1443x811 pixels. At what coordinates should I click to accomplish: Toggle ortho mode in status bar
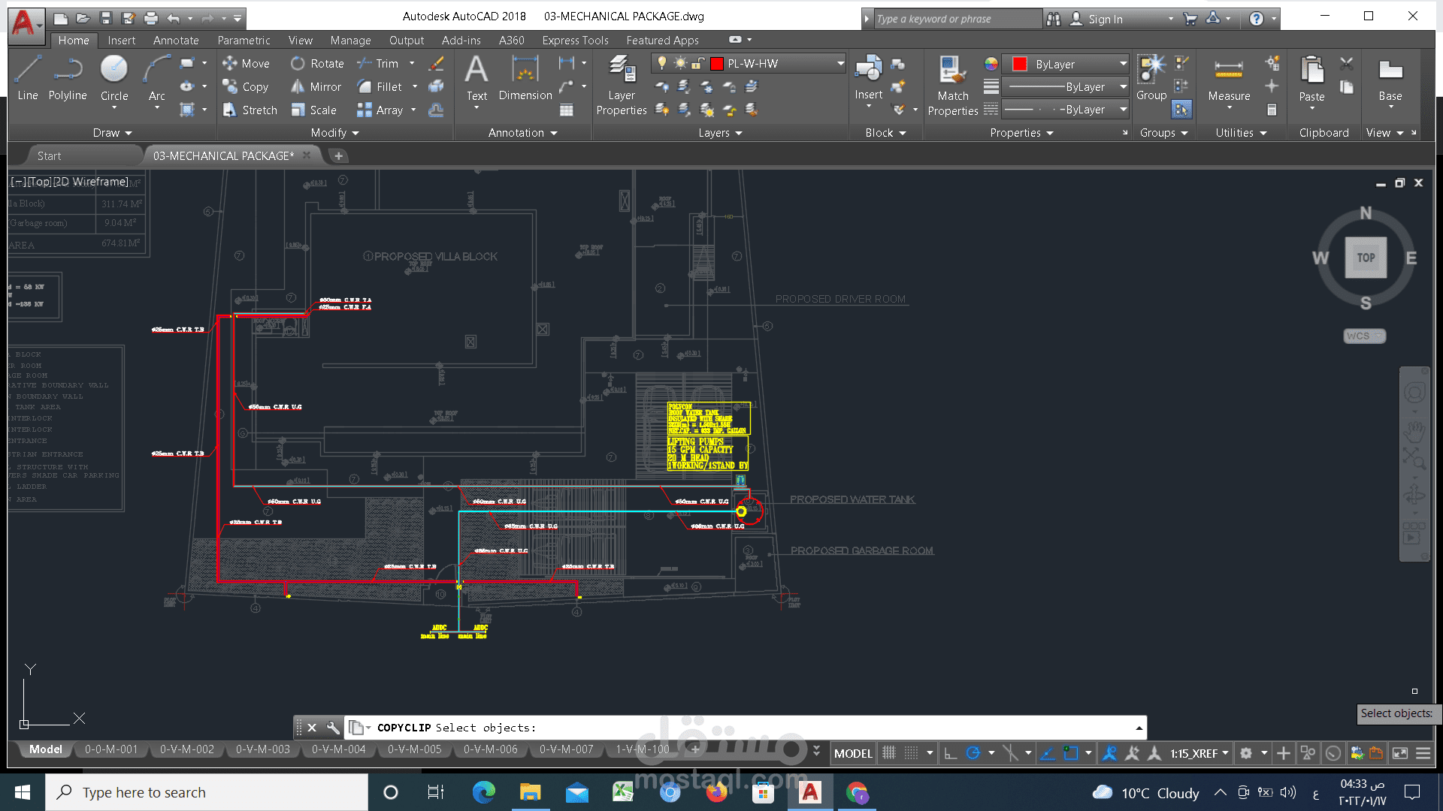[x=950, y=753]
